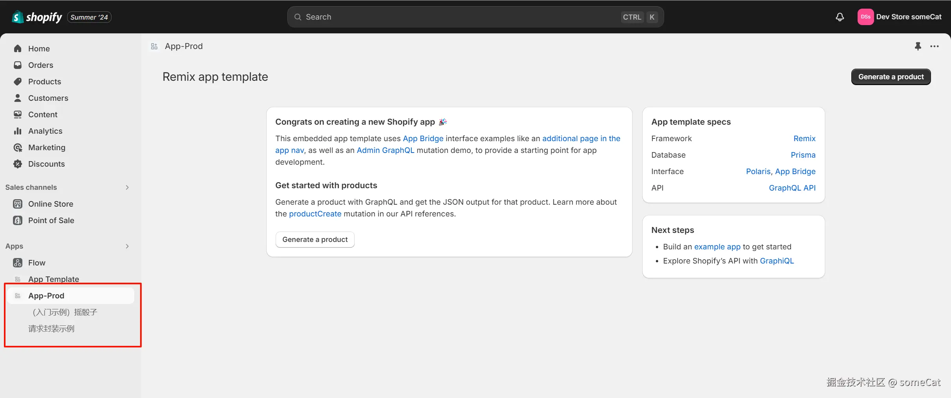Viewport: 951px width, 398px height.
Task: Click the notifications bell icon
Action: tap(840, 17)
